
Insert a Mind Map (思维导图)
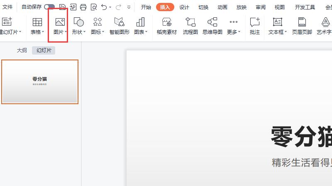(212, 26)
